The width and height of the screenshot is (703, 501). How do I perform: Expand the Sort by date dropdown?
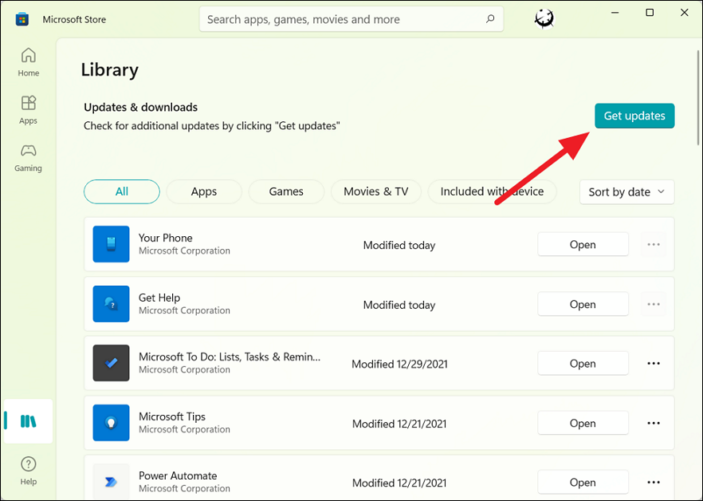click(626, 192)
